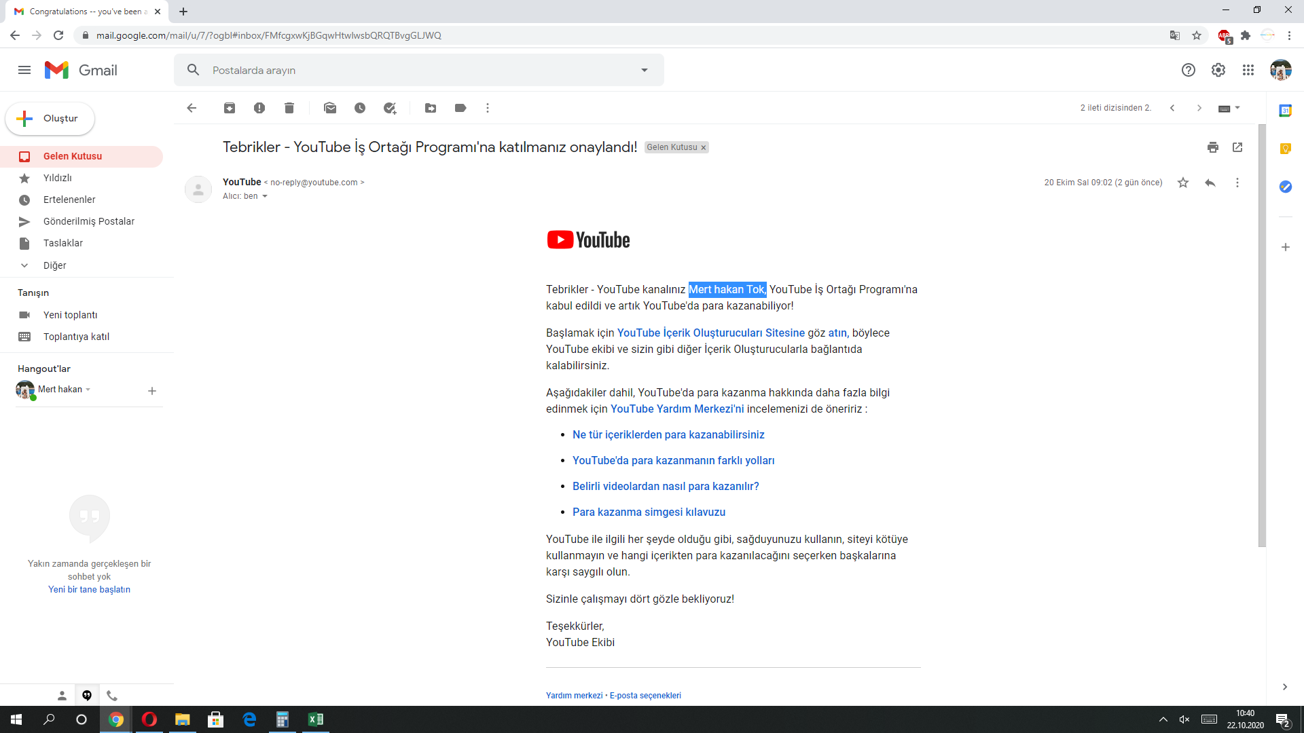Report spam using the exclamation icon

pyautogui.click(x=259, y=108)
